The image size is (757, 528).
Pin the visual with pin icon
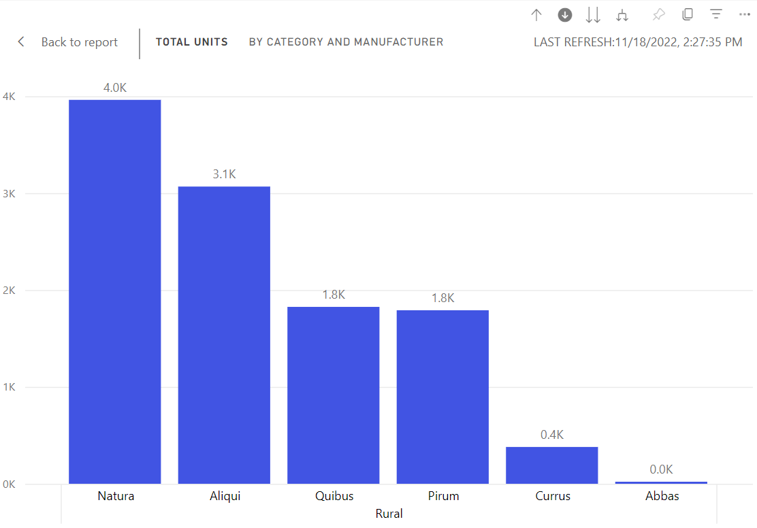click(658, 15)
